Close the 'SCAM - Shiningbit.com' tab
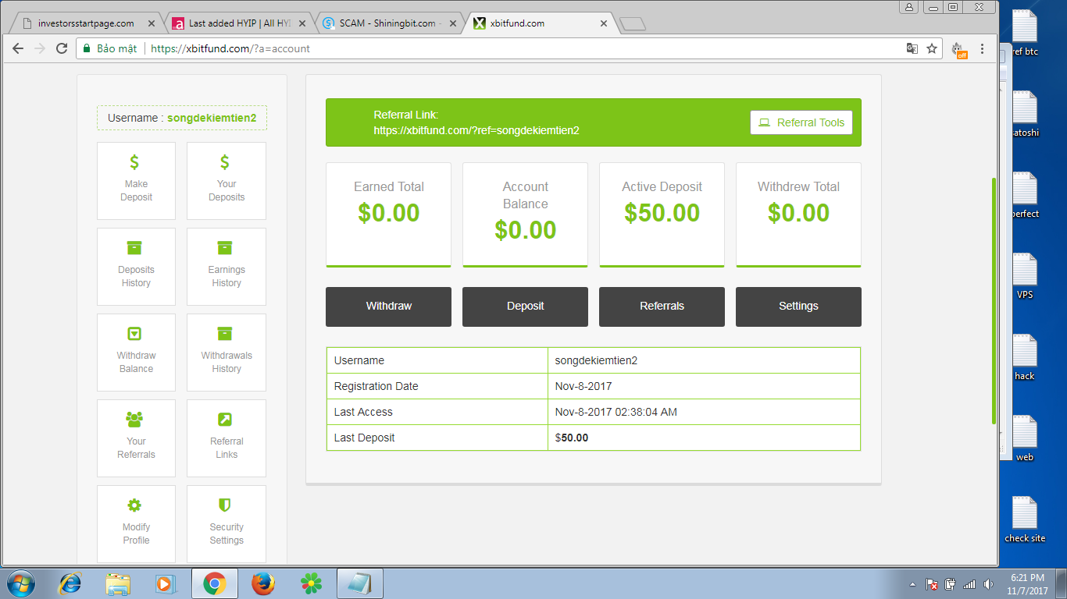Viewport: 1067px width, 599px height. [x=452, y=23]
